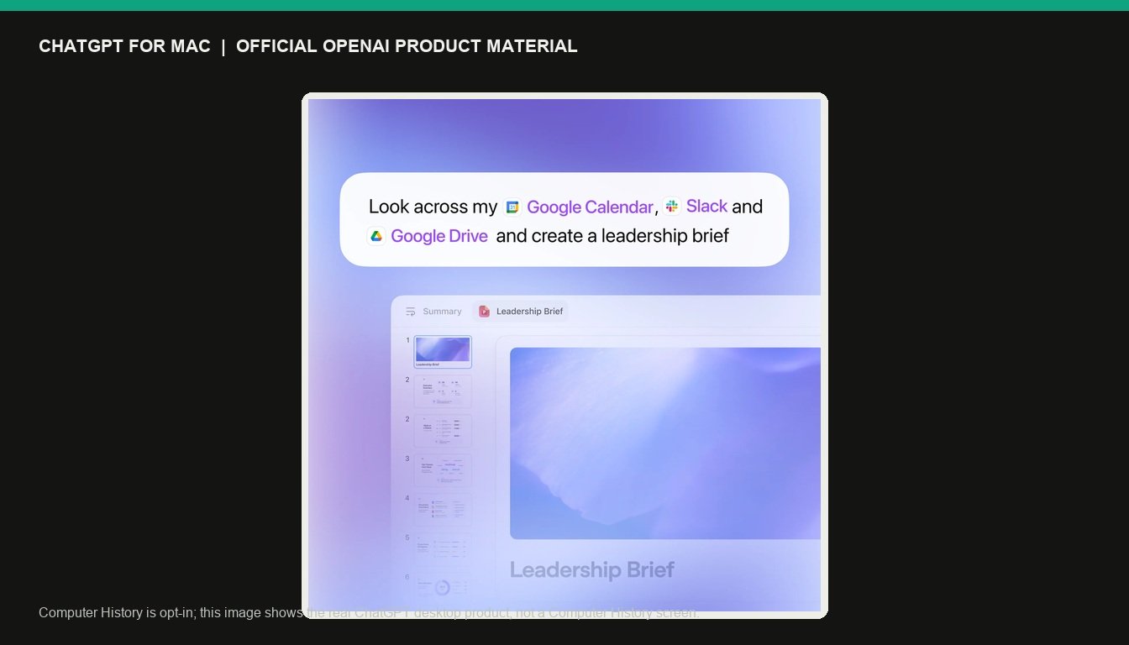This screenshot has width=1129, height=645.
Task: Click the Summary list icon
Action: (411, 312)
